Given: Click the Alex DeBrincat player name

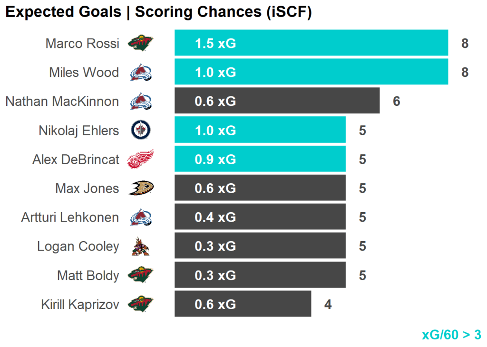Looking at the screenshot, I should (76, 159).
